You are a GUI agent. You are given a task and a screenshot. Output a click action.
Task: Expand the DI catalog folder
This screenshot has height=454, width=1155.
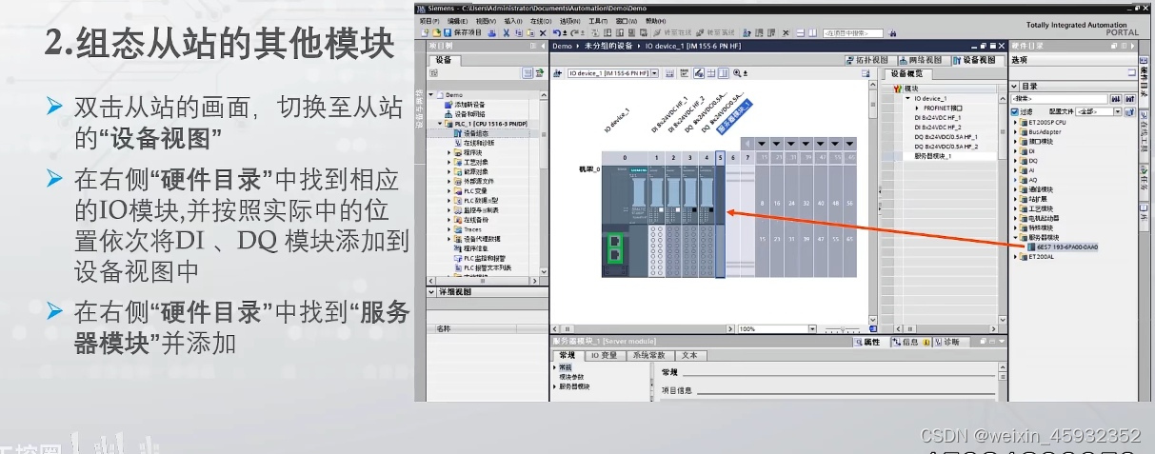click(1015, 150)
